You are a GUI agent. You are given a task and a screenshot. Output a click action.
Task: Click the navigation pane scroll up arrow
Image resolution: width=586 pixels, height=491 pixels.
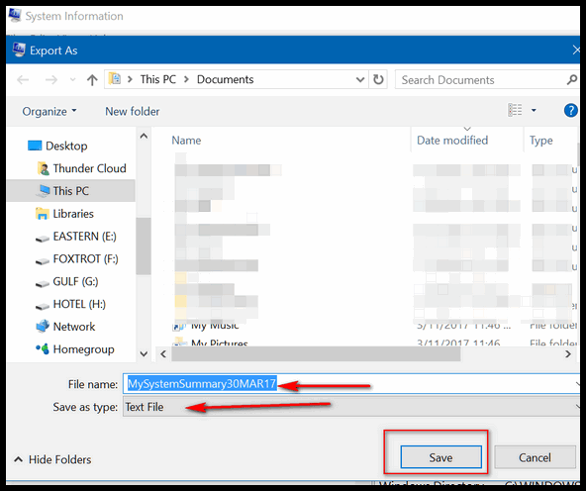144,136
